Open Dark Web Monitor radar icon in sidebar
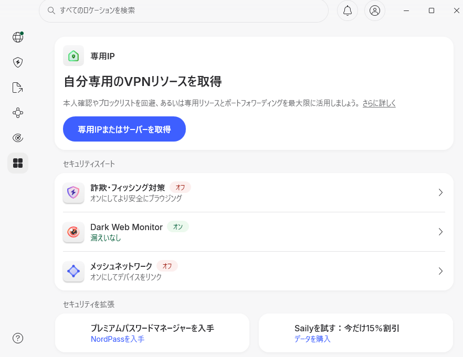 [x=18, y=138]
